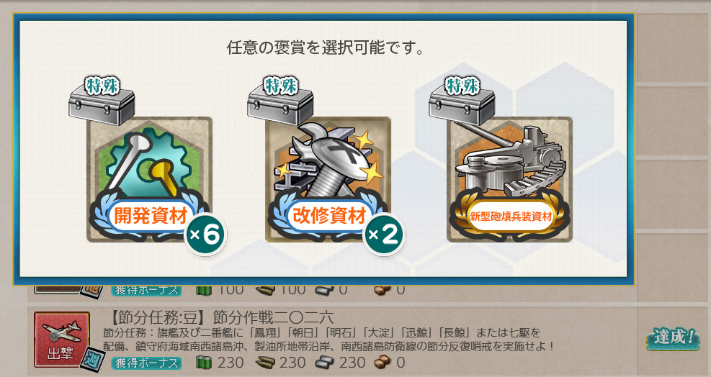Pick the 新型砲熕兵装資材 gun mount reward

[510, 179]
